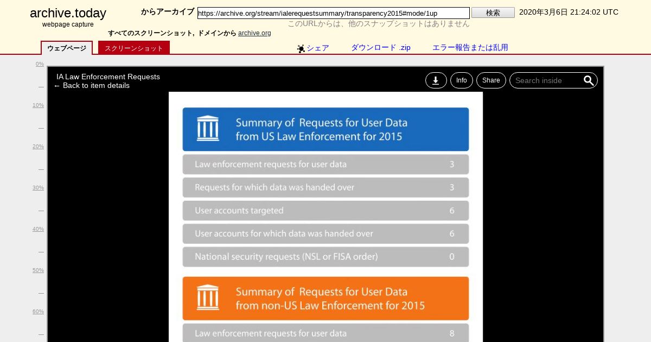Viewport: 651px width, 342px height.
Task: Open the エラー報告または乱用 link
Action: tap(470, 48)
